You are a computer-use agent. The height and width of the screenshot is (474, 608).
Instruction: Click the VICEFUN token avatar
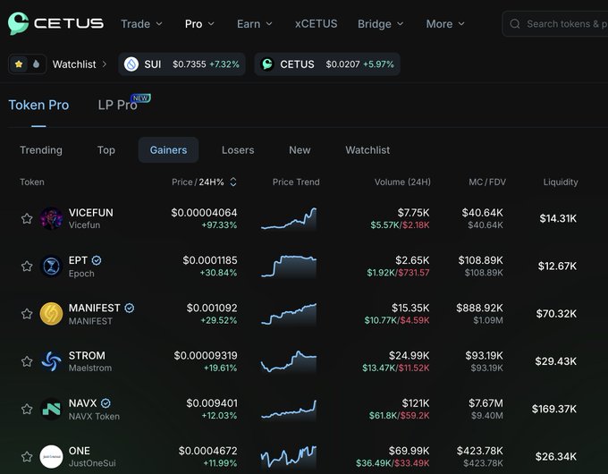pyautogui.click(x=51, y=218)
